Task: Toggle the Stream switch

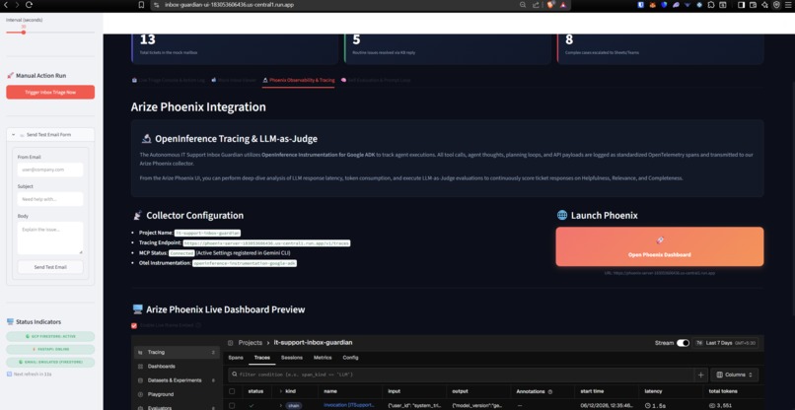Action: pyautogui.click(x=683, y=343)
